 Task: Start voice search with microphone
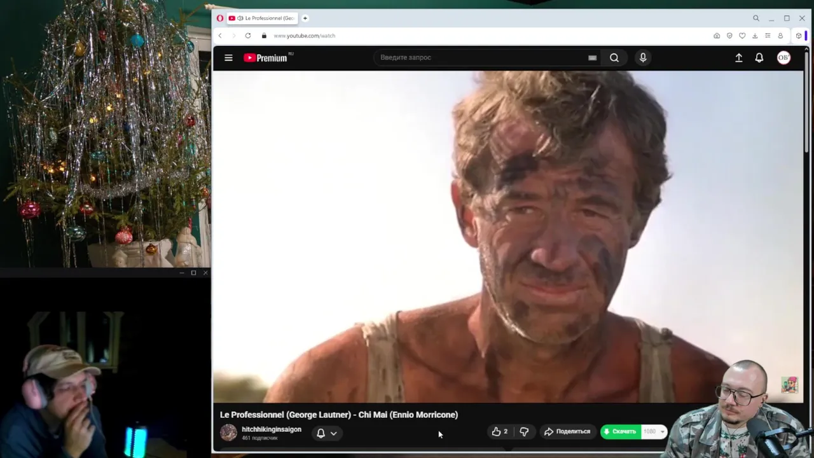tap(643, 58)
